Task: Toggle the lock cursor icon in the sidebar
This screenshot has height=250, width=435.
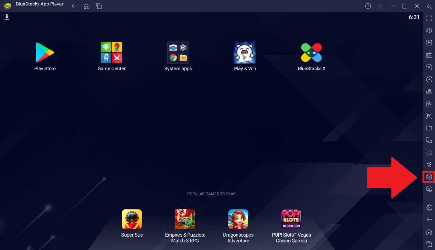Action: point(429,43)
